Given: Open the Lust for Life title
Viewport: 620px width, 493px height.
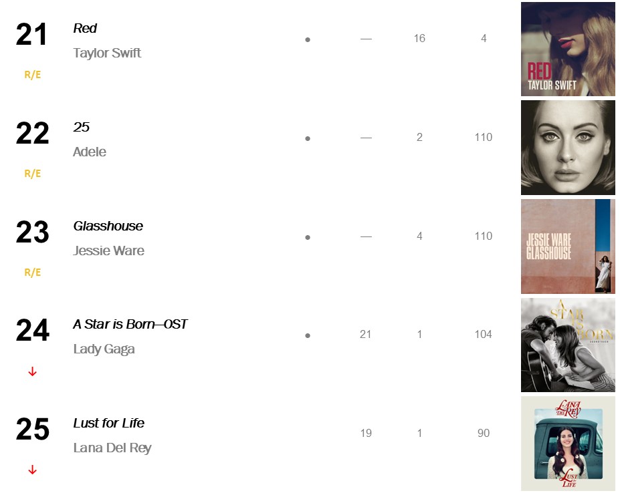Looking at the screenshot, I should click(x=108, y=423).
